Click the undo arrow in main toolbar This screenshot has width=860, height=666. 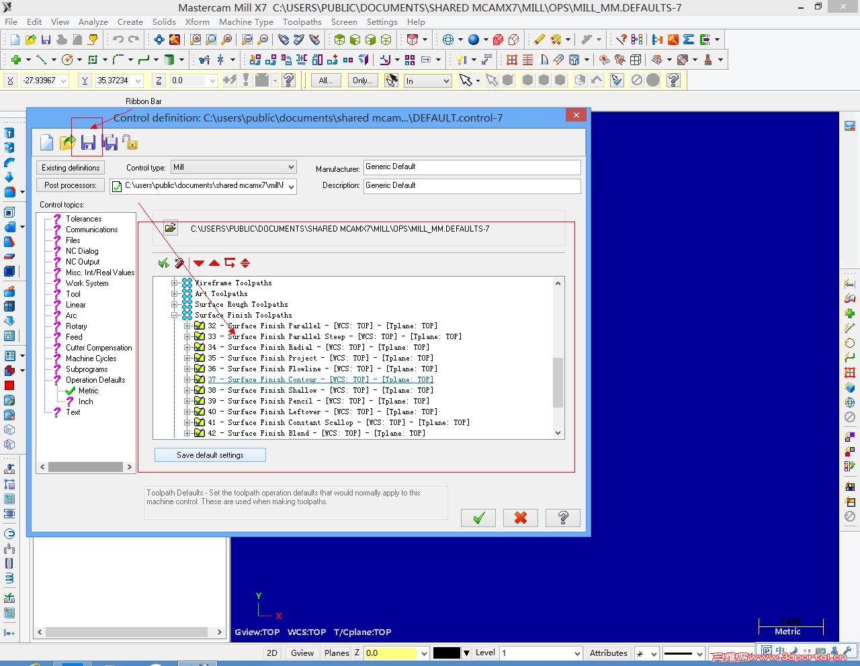118,40
